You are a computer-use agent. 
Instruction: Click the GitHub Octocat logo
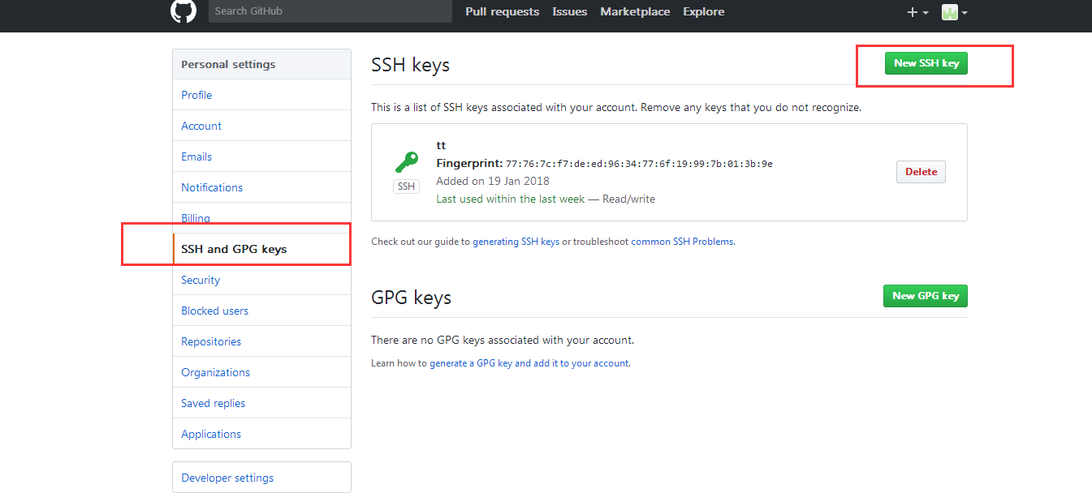click(183, 11)
